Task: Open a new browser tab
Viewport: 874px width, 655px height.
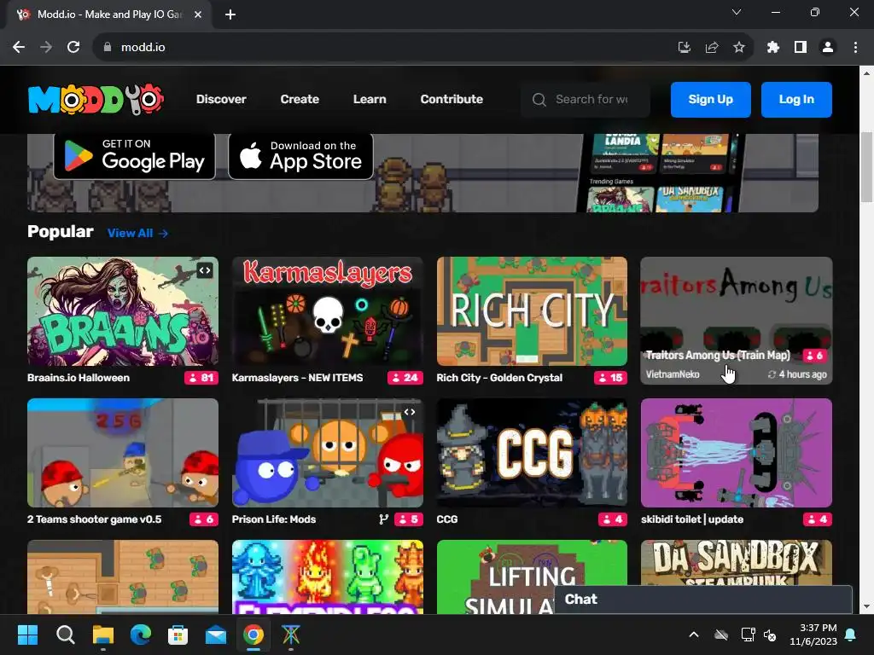Action: click(230, 14)
